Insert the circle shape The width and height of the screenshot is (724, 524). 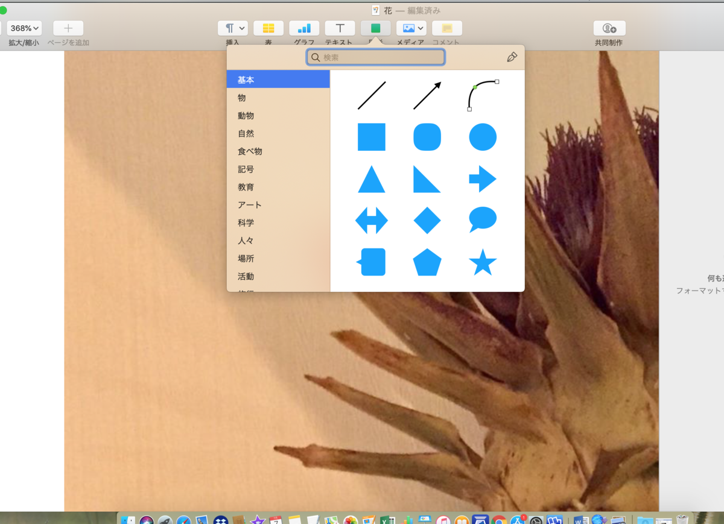[x=483, y=137]
